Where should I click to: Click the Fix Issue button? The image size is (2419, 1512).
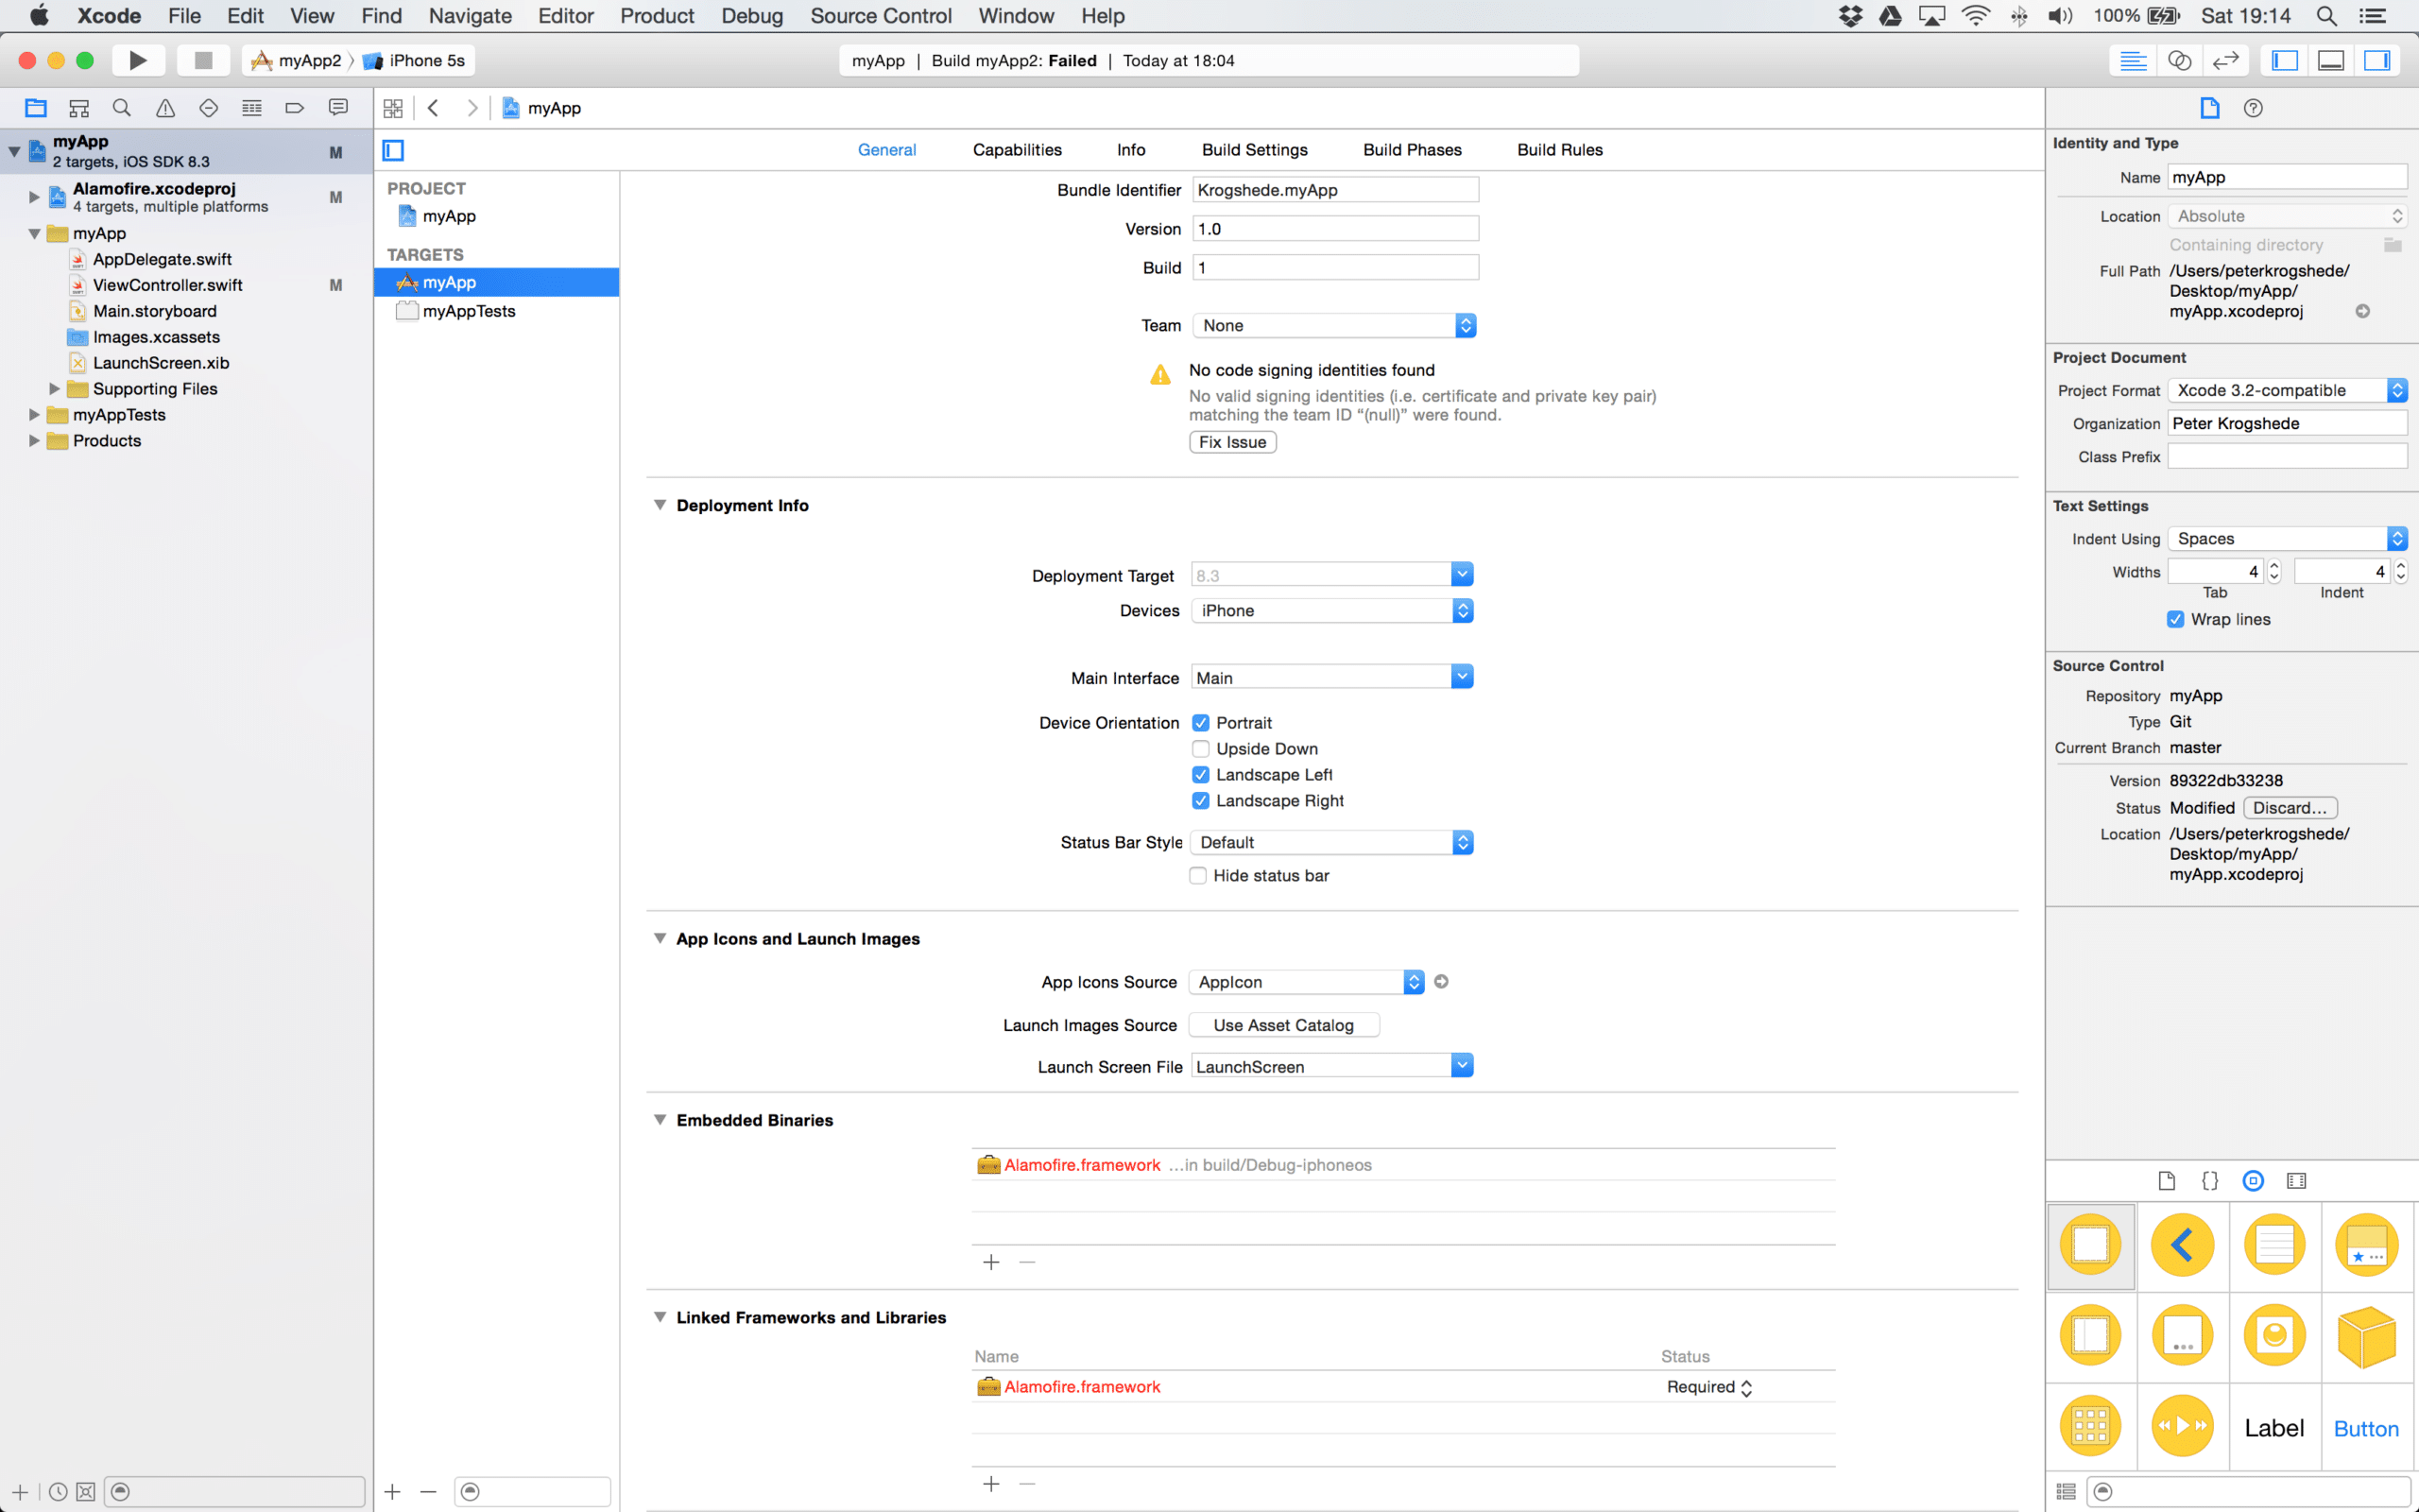(x=1232, y=442)
